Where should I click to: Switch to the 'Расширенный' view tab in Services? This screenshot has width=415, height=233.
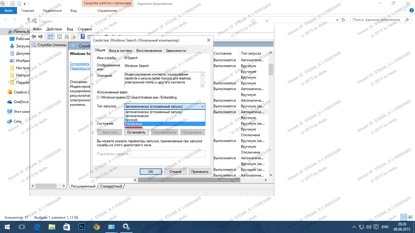83,186
